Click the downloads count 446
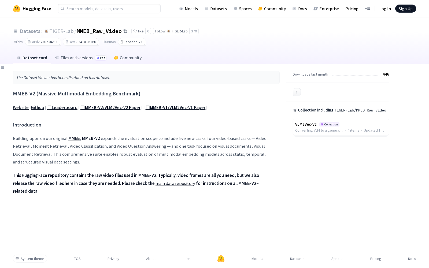 (x=386, y=74)
